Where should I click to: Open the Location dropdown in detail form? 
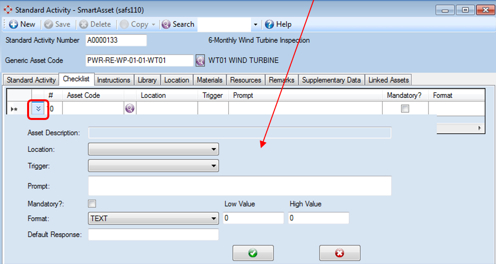tap(153, 149)
